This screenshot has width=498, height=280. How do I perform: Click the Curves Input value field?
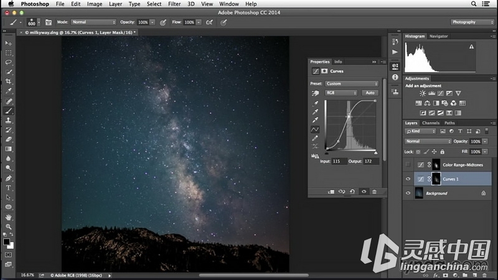click(x=339, y=161)
